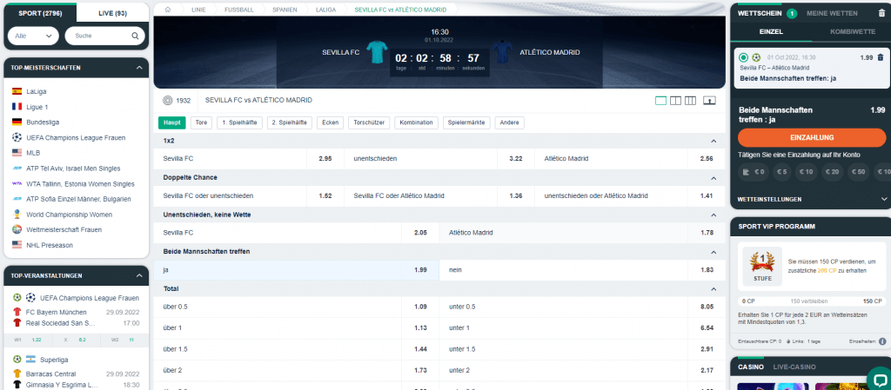Open the Kombination markets filter

pyautogui.click(x=417, y=122)
